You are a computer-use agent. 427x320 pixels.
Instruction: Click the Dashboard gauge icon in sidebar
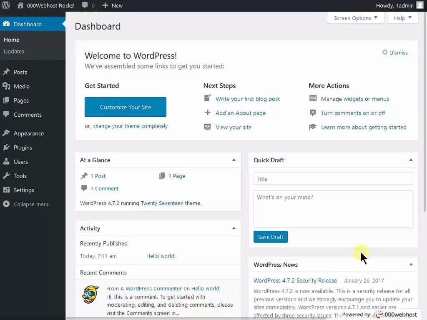(x=6, y=24)
